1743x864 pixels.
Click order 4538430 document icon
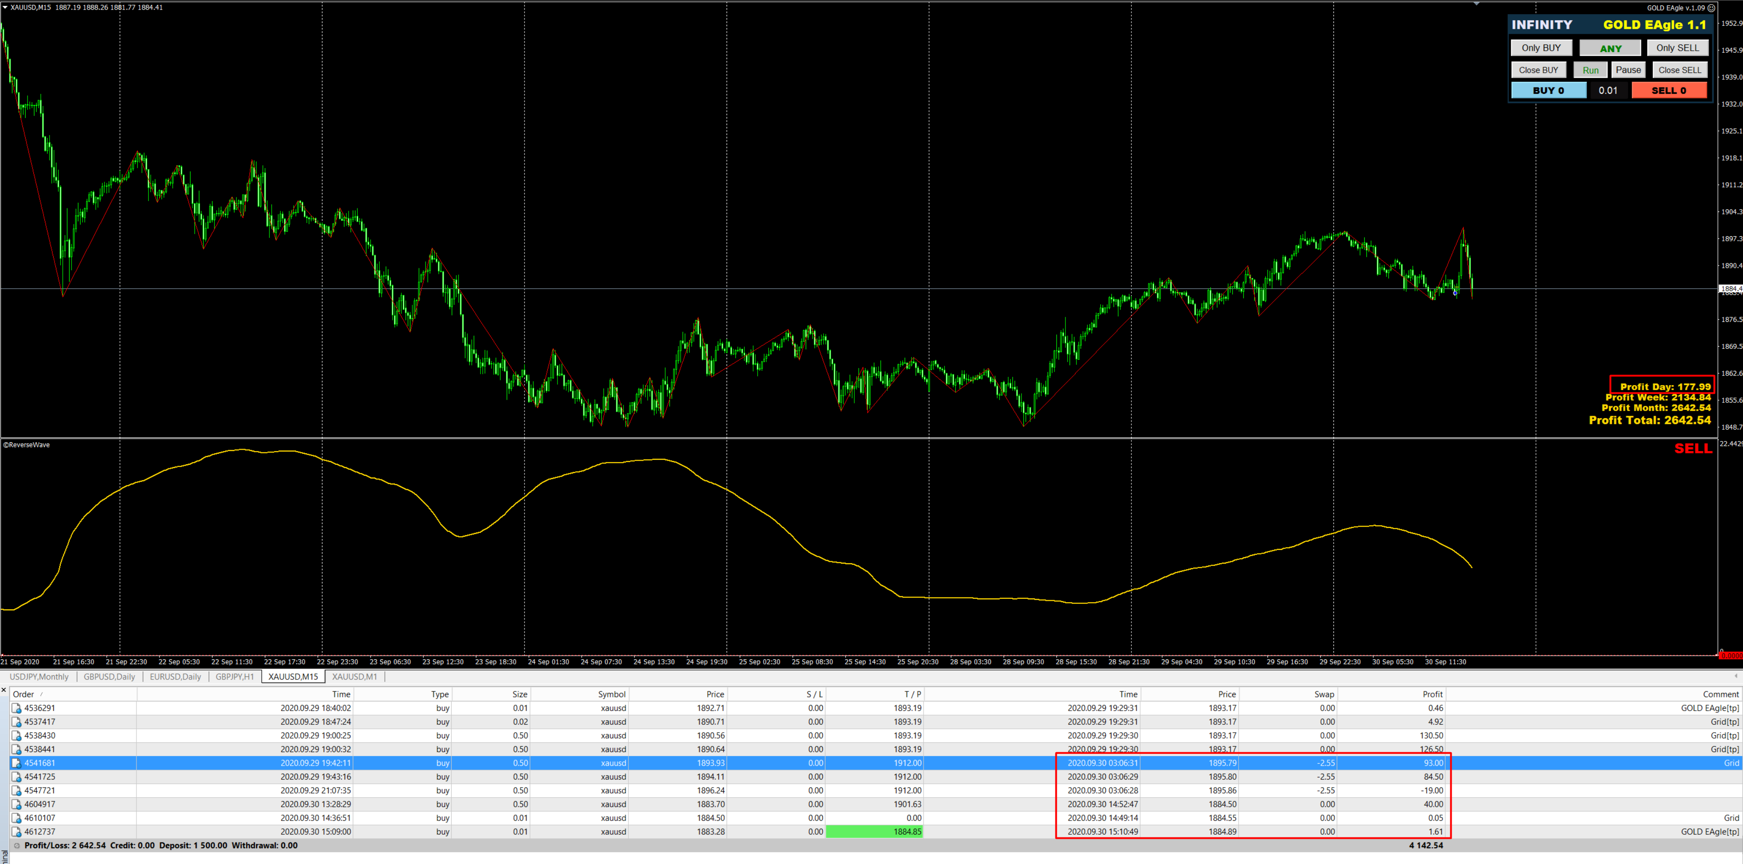coord(16,735)
